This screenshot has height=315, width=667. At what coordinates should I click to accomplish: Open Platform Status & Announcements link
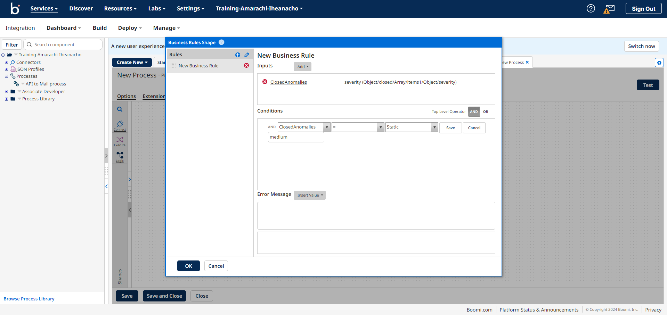tap(539, 310)
